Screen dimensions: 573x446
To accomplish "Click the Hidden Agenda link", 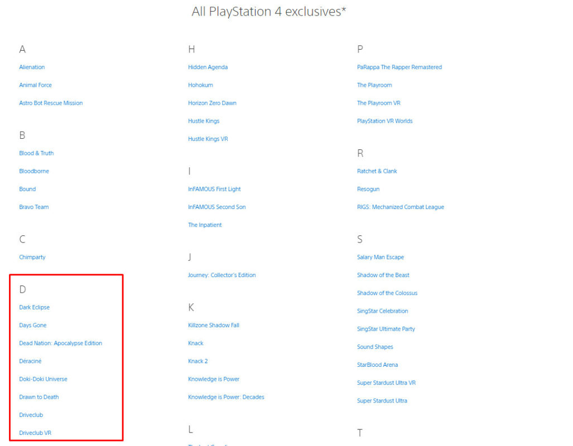I will click(x=208, y=67).
